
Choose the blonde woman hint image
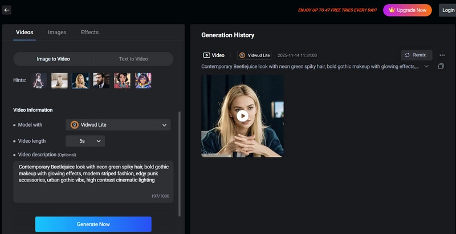tap(80, 80)
